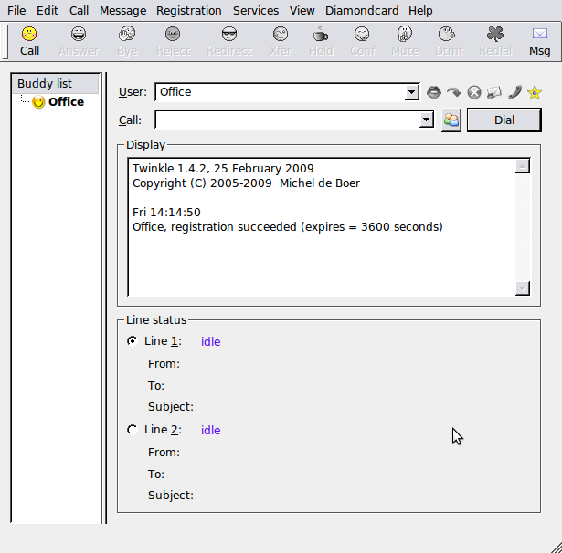
Task: Click the yellow star services icon
Action: pyautogui.click(x=535, y=92)
